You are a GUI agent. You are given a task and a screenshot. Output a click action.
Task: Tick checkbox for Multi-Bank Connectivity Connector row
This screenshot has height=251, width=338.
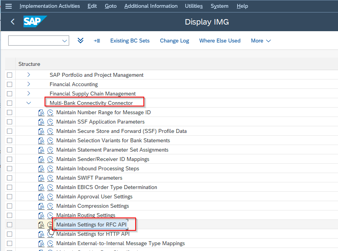[x=9, y=103]
